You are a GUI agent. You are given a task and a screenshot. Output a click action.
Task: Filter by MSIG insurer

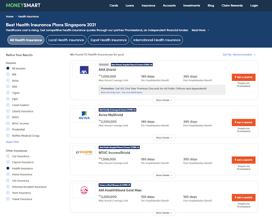click(x=8, y=117)
